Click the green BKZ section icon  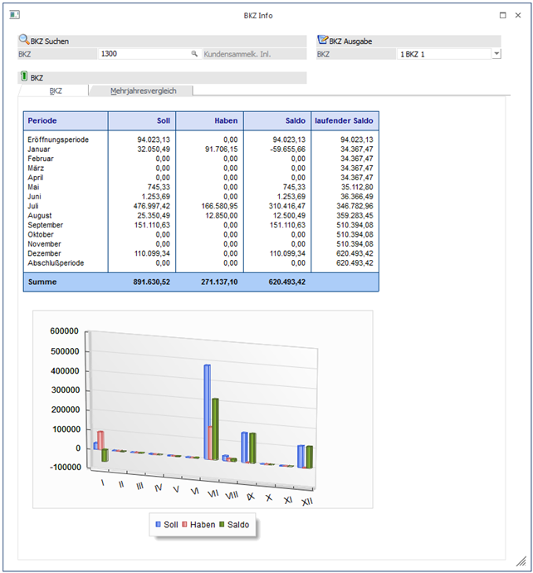click(x=23, y=77)
